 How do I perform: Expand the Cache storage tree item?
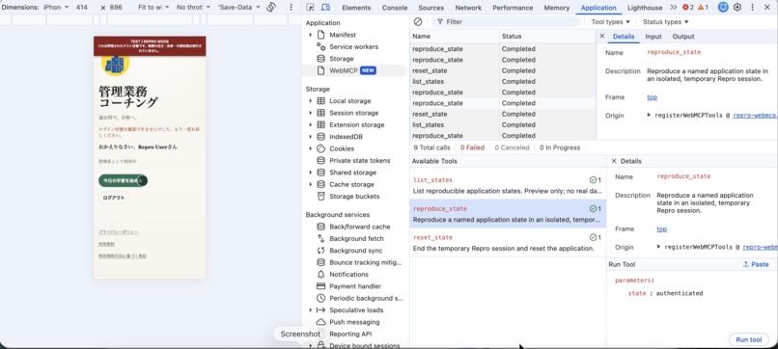tap(311, 184)
